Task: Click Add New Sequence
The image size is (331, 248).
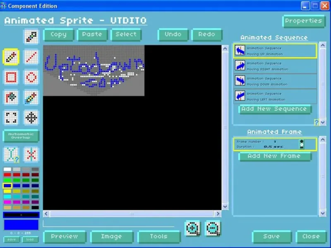Action: tap(275, 109)
